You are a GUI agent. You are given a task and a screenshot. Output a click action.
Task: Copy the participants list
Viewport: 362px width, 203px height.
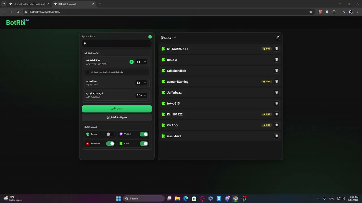277,37
